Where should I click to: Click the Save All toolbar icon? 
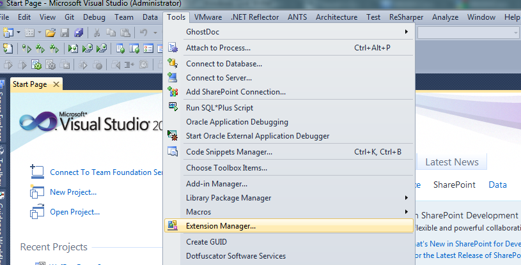(77, 32)
